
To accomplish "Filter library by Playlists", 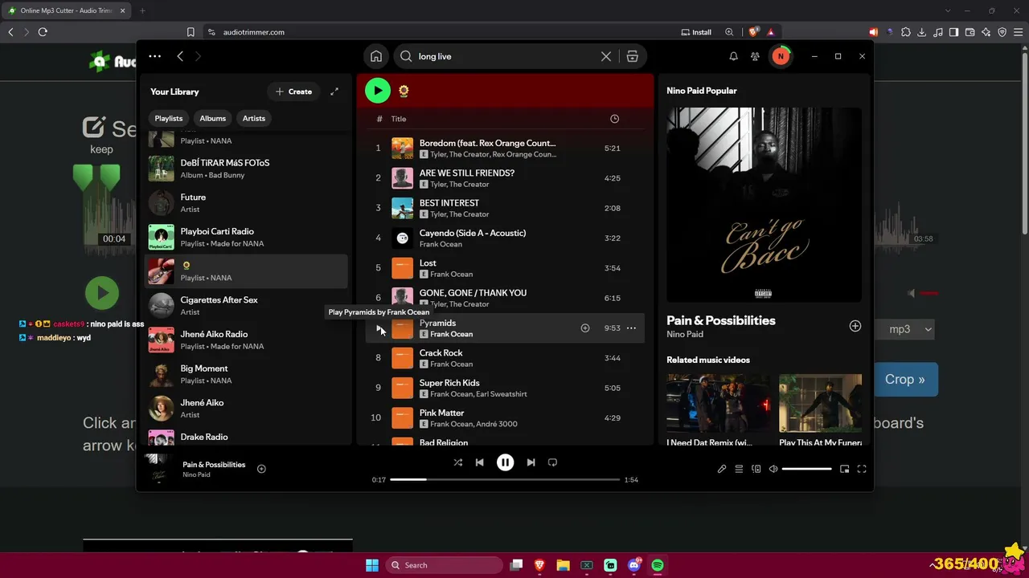I will click(x=169, y=118).
